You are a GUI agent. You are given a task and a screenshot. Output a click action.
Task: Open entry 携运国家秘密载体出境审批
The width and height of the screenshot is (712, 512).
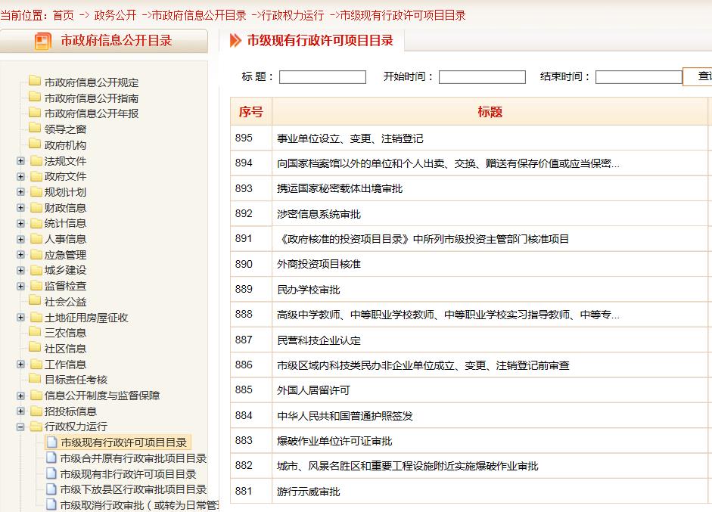point(340,189)
